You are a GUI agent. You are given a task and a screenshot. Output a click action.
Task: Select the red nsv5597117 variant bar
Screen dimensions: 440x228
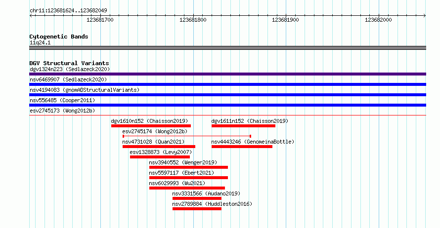point(188,178)
